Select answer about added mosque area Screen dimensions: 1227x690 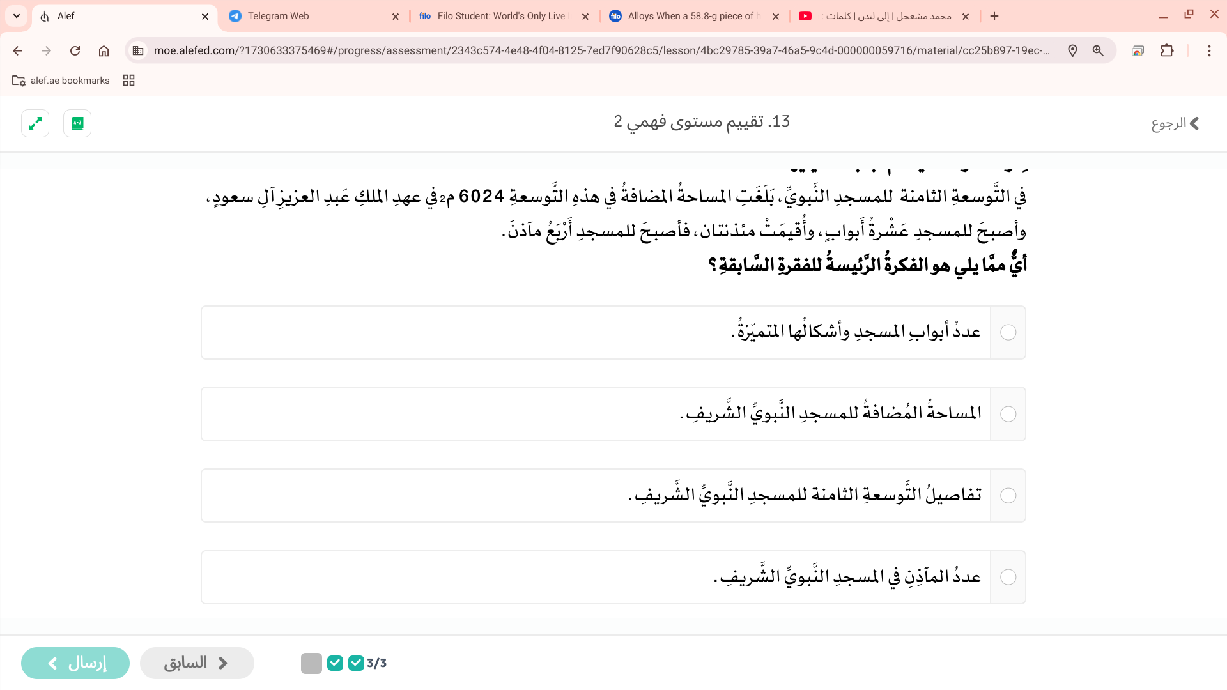tap(1008, 414)
